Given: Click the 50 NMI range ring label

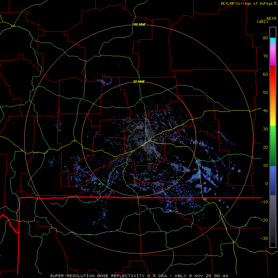Looking at the screenshot, I should click(139, 82).
